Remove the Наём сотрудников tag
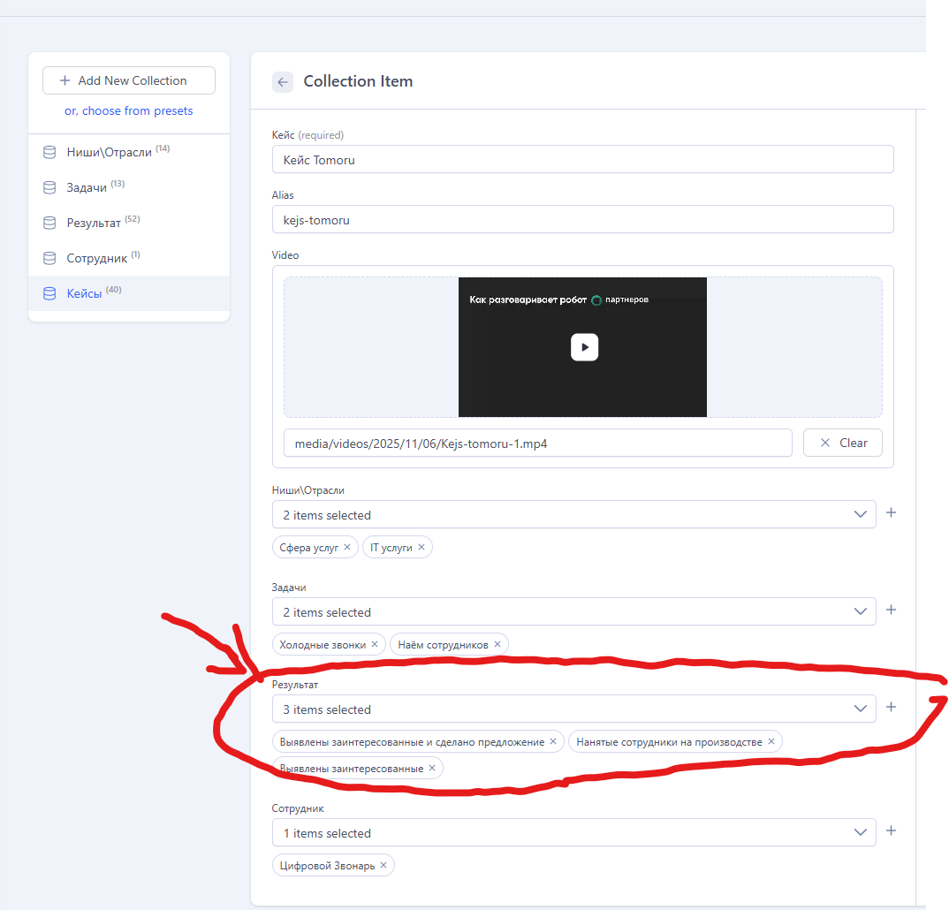The width and height of the screenshot is (949, 910). coord(497,644)
